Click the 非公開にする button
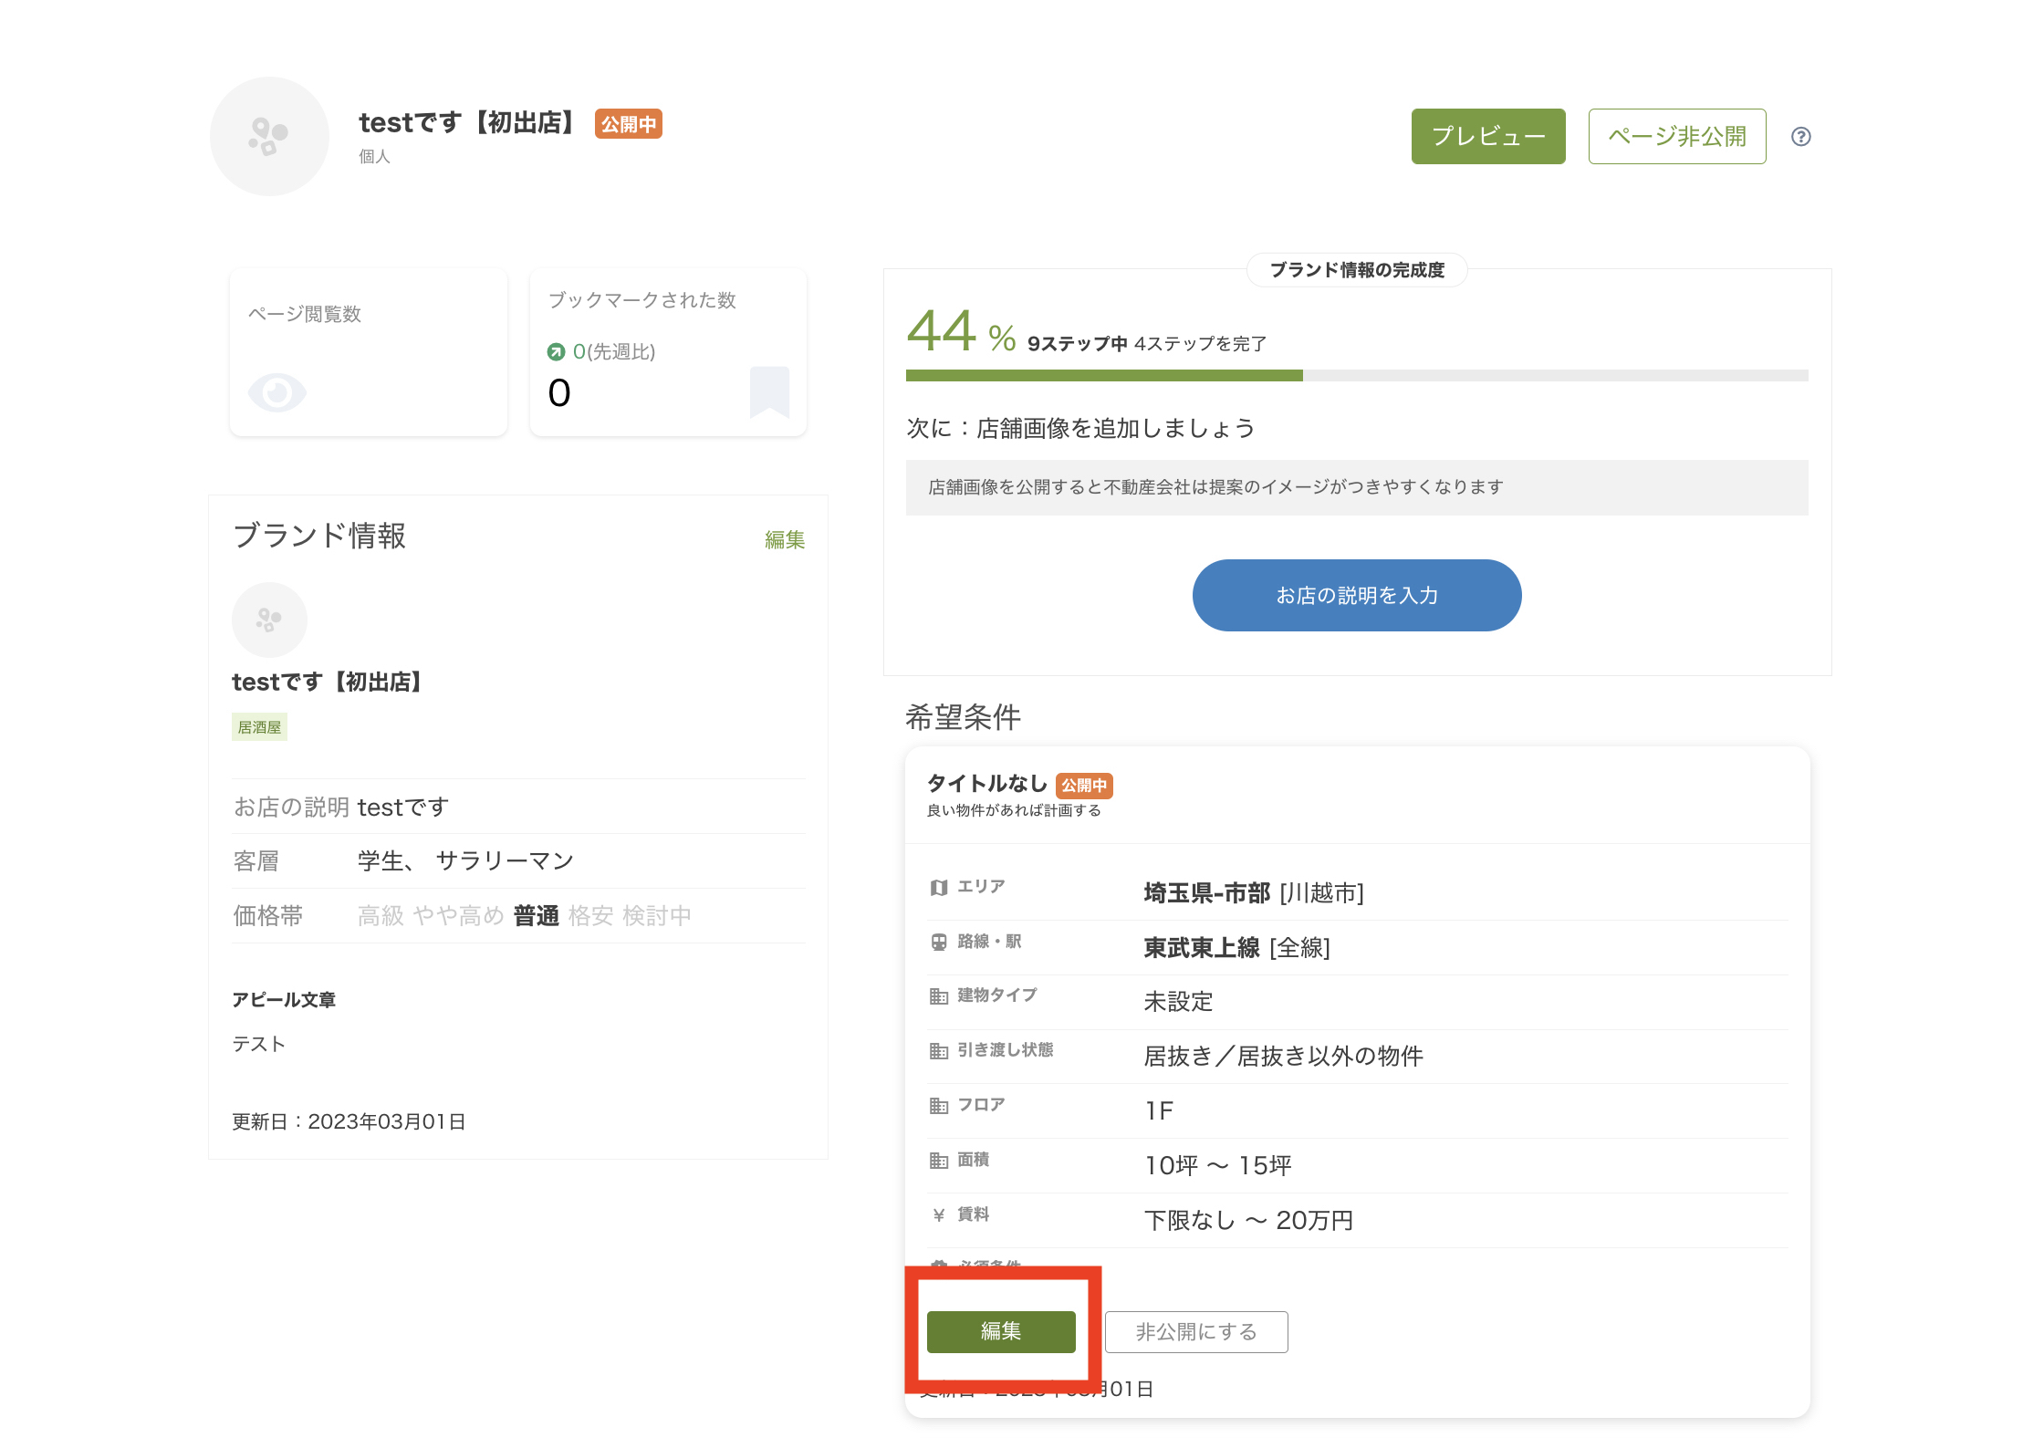This screenshot has height=1438, width=2044. [x=1195, y=1332]
